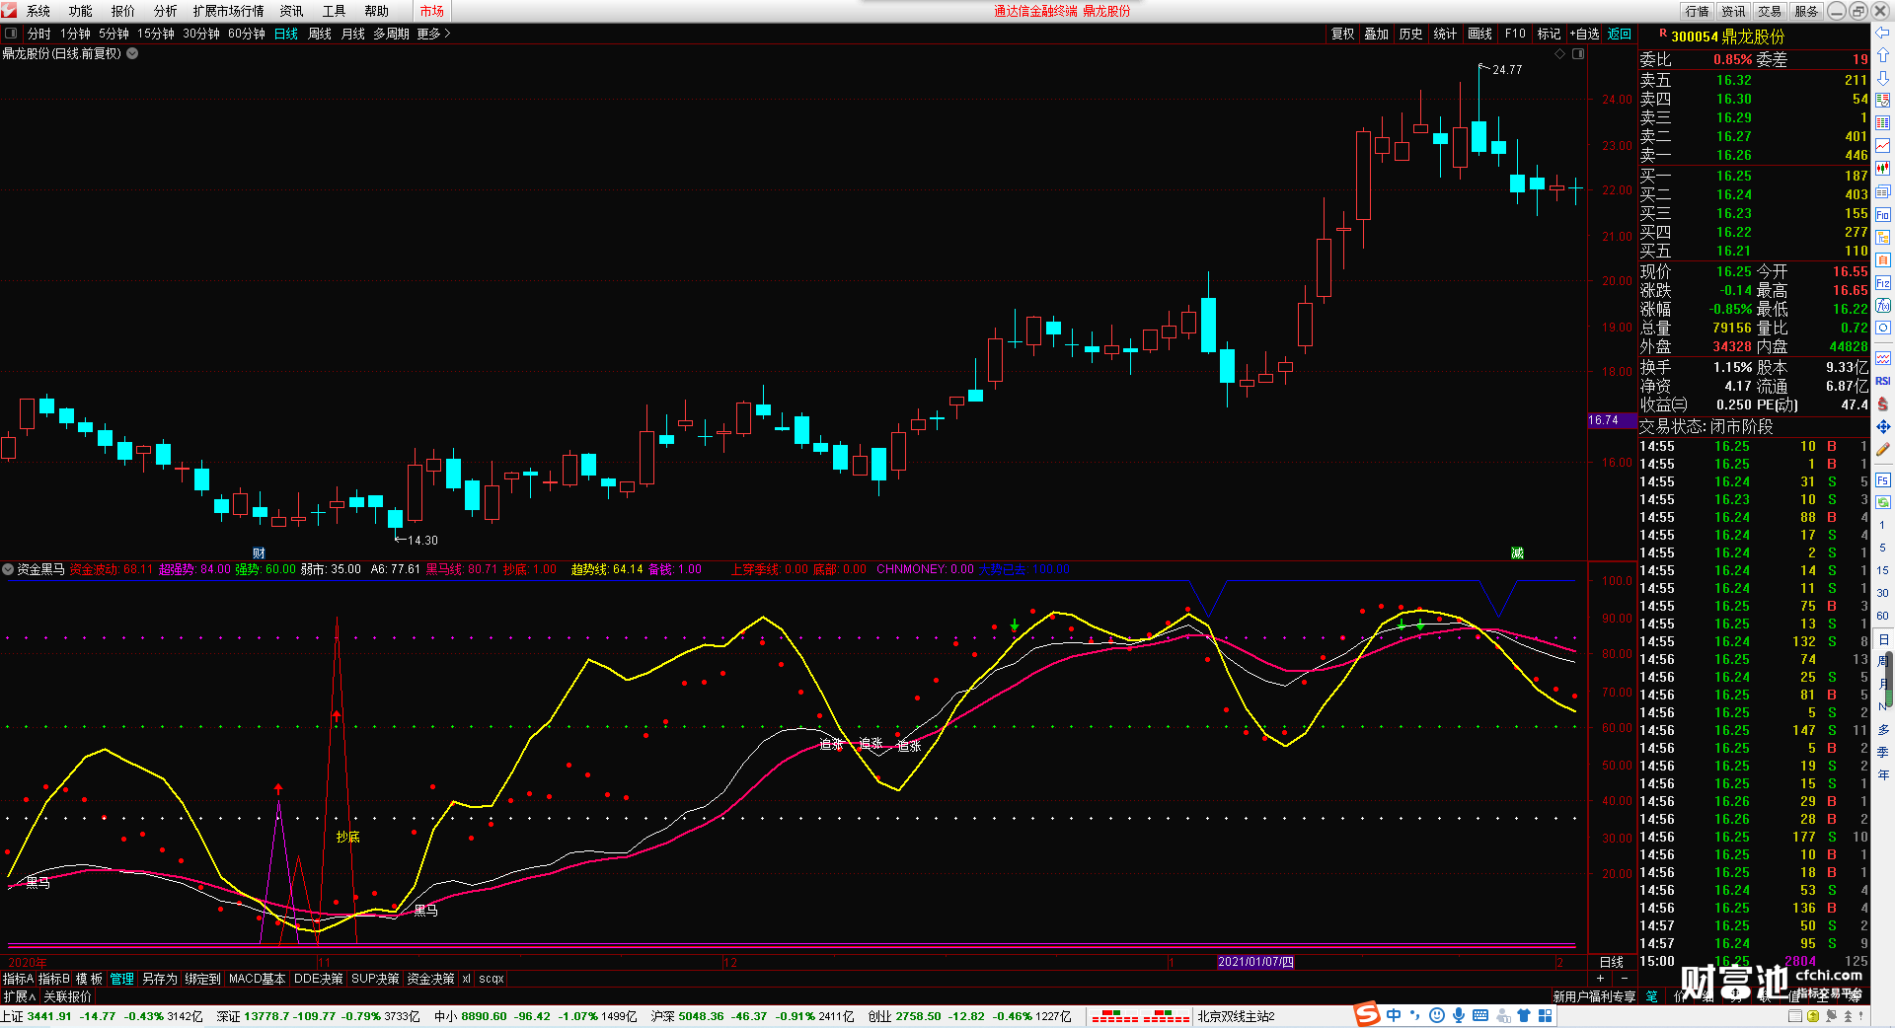1895x1028 pixels.
Task: Click the colored grid list sidebar icon
Action: 1882,123
